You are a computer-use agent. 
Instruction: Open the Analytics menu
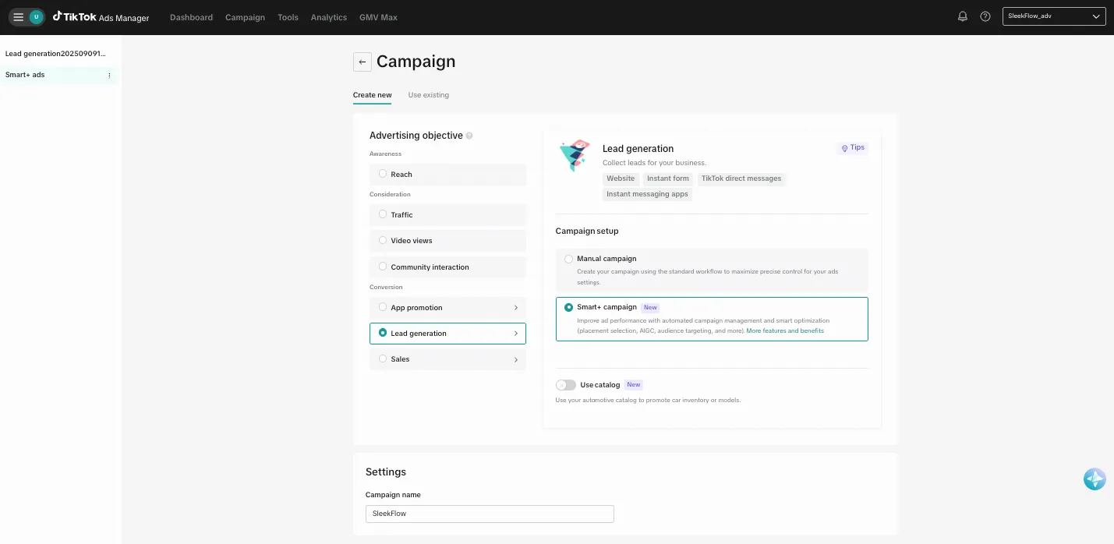point(328,16)
